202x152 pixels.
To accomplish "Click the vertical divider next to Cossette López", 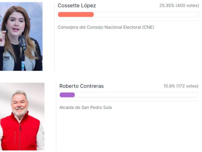I will pyautogui.click(x=54, y=35).
